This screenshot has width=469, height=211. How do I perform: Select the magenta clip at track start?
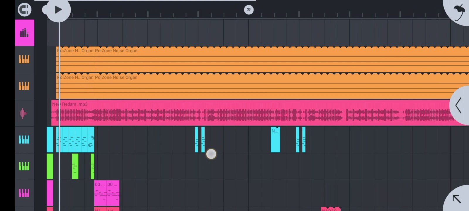pos(50,193)
